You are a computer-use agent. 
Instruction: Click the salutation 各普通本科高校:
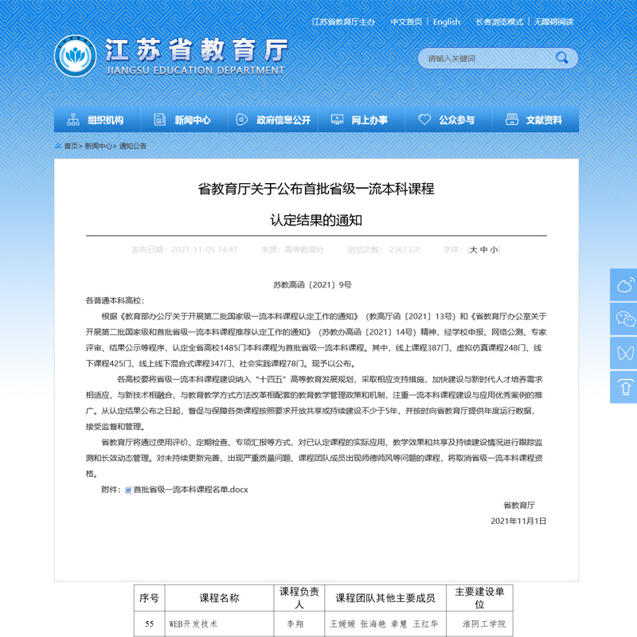tap(115, 301)
